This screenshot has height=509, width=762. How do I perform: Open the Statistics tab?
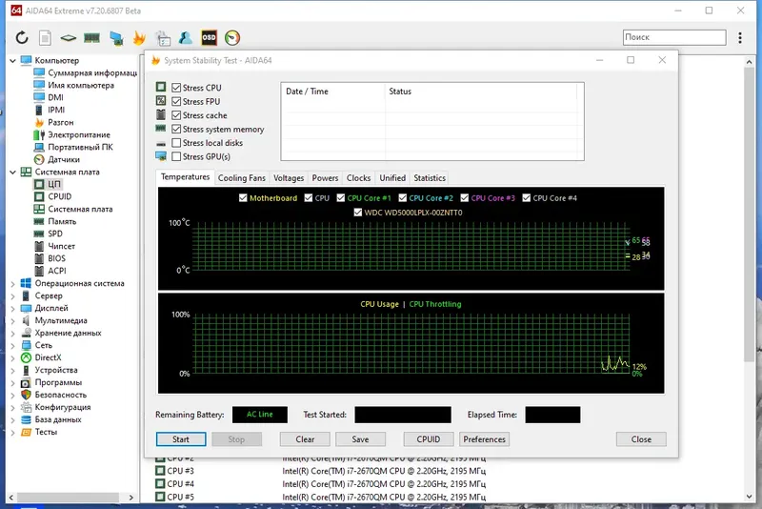click(x=430, y=178)
